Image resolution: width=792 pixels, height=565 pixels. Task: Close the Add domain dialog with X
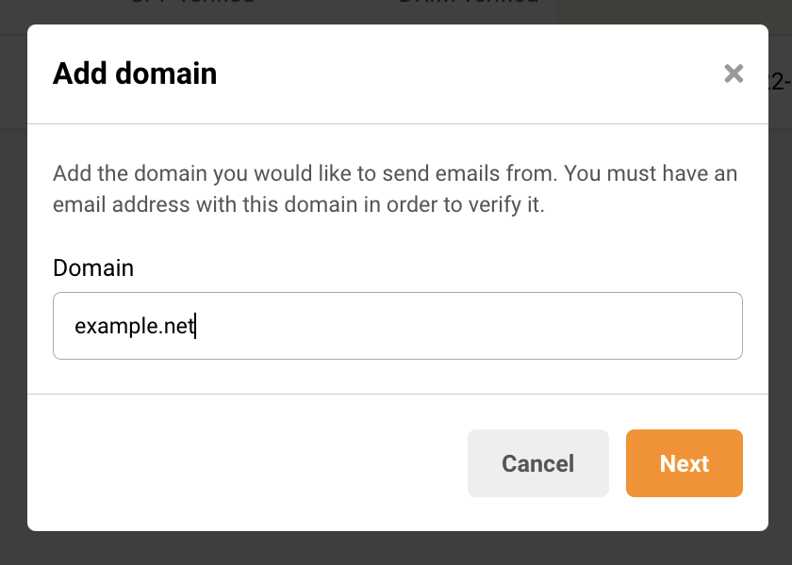(x=734, y=73)
